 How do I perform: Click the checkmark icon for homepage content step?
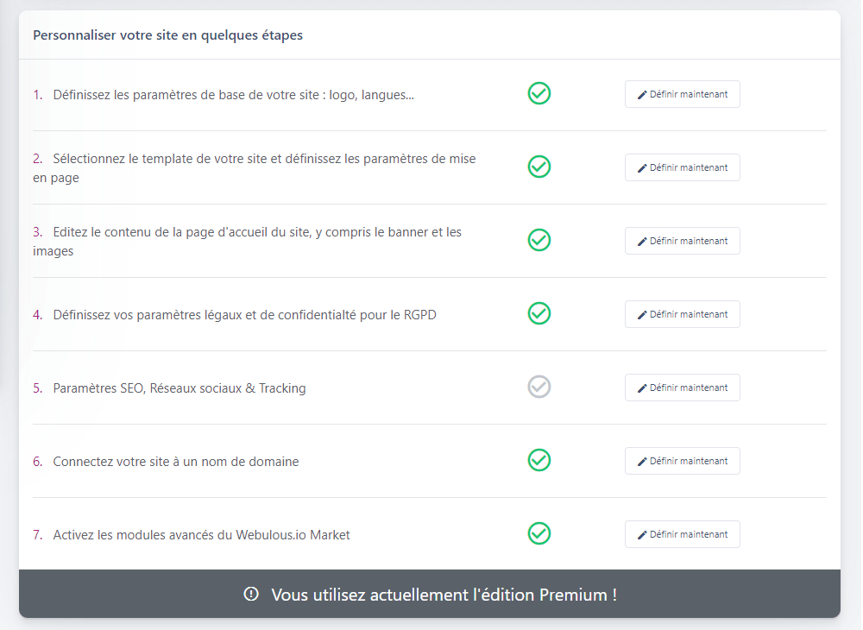point(539,240)
